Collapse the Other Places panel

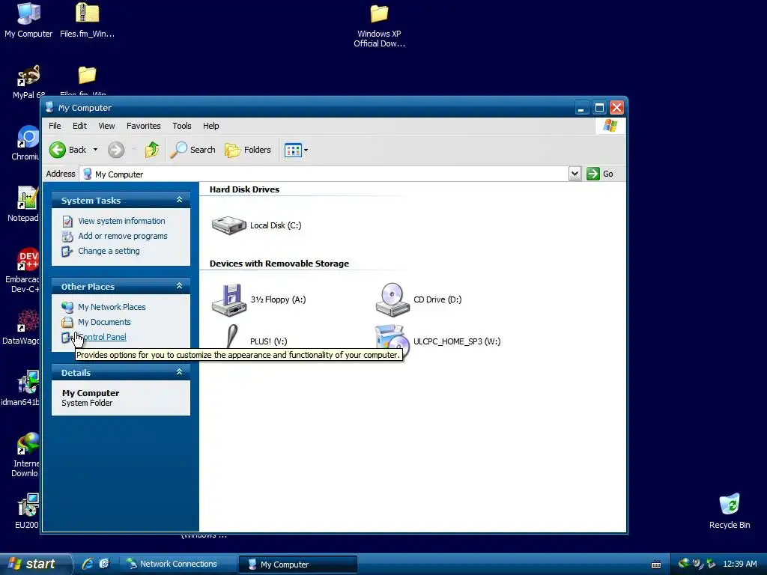click(x=180, y=286)
